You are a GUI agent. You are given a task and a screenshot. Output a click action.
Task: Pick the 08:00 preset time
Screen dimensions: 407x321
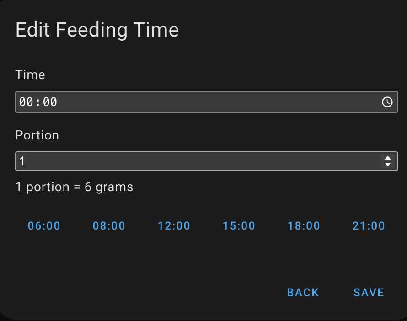point(109,225)
